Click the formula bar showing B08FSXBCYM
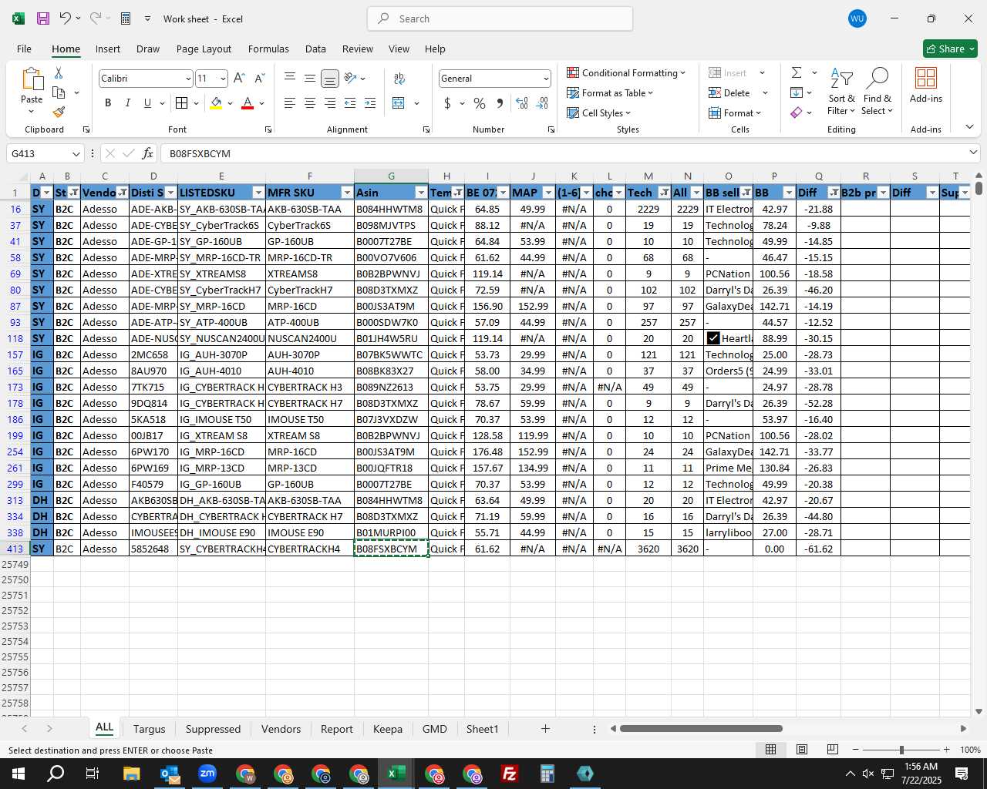987x789 pixels. click(563, 153)
